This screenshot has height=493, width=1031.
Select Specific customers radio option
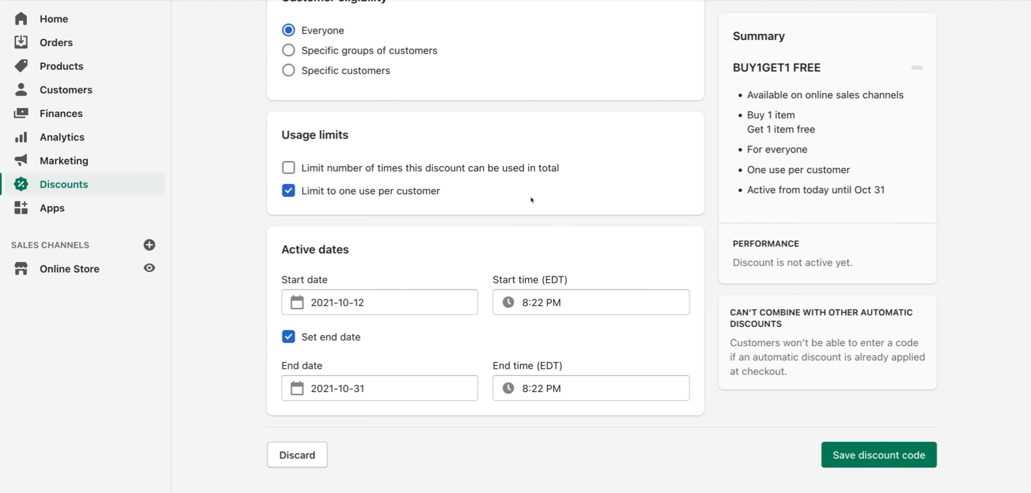click(x=288, y=70)
